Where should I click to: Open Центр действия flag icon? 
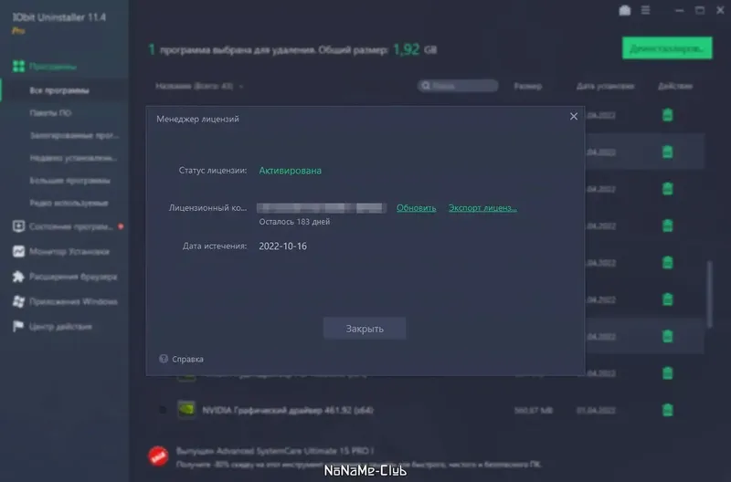click(18, 327)
